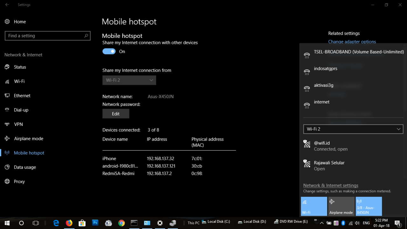Click IP address 192.168.137.121
The width and height of the screenshot is (407, 229).
coord(161,166)
